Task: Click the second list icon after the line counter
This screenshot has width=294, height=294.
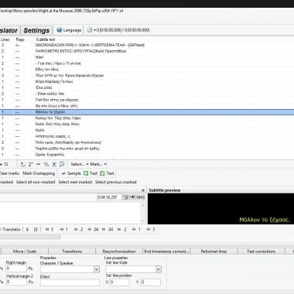Action: click(x=31, y=164)
